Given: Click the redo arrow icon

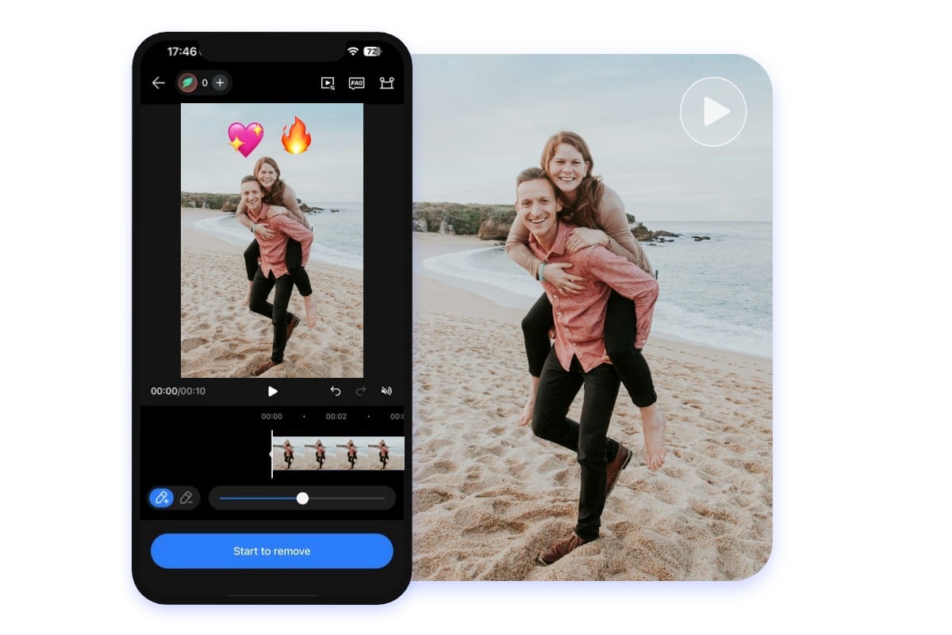Looking at the screenshot, I should (x=362, y=391).
